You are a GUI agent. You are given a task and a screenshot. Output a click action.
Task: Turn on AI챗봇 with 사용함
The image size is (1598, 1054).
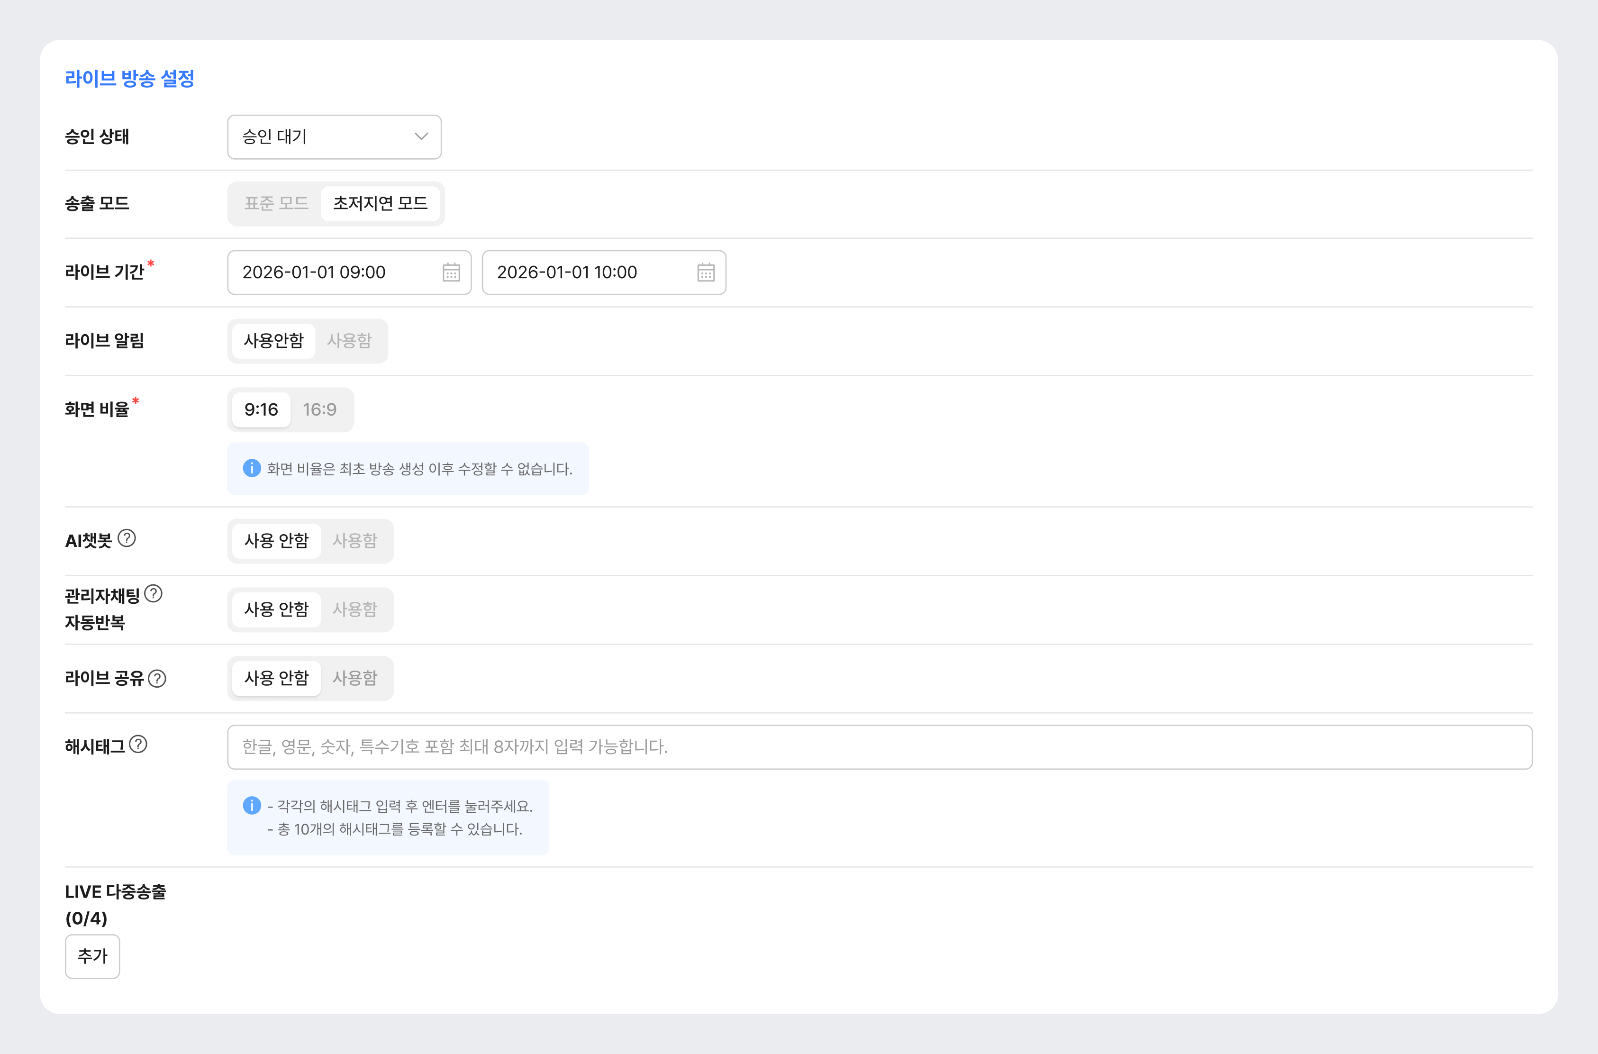coord(355,540)
